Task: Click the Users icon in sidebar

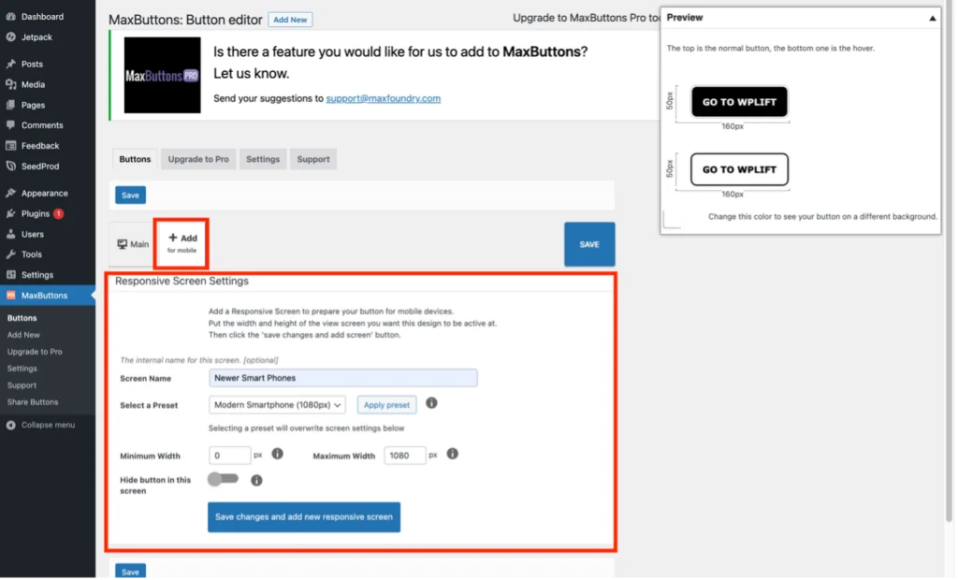Action: tap(11, 235)
